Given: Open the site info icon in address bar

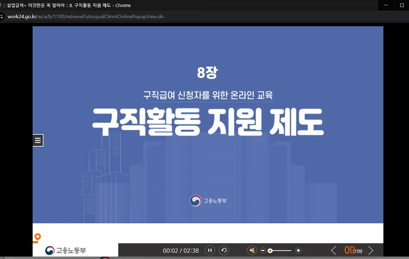Looking at the screenshot, I should pos(2,17).
